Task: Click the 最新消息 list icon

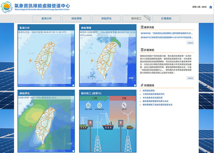Action: point(142,27)
